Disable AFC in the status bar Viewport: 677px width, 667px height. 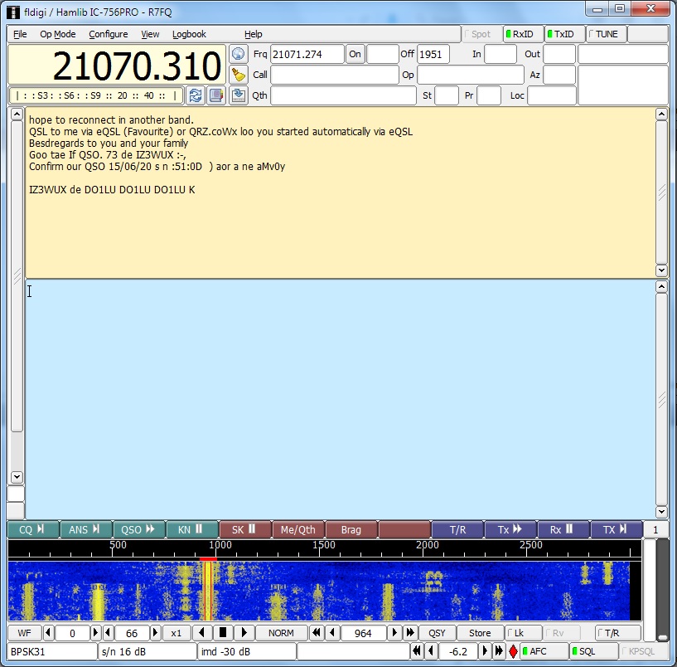pyautogui.click(x=544, y=651)
